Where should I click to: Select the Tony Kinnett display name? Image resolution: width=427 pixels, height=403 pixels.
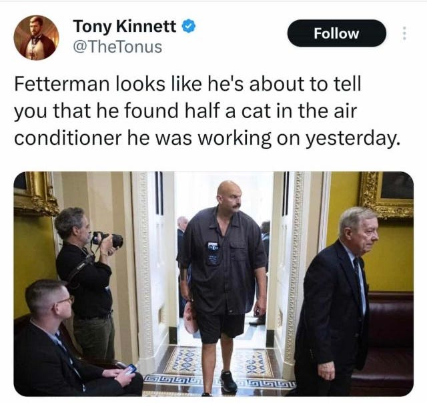[125, 26]
